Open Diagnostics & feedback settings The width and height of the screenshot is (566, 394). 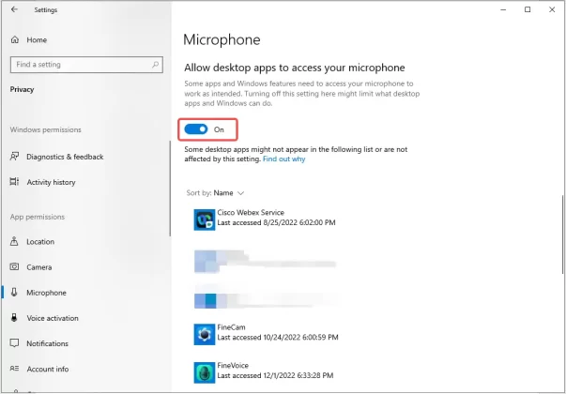(65, 157)
